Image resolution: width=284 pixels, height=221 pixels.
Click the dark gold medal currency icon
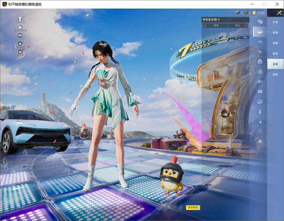[246, 12]
